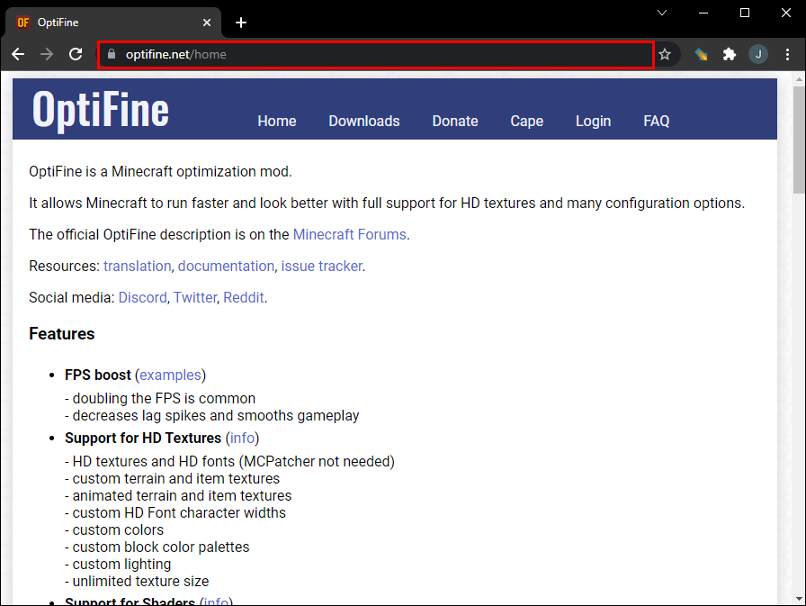Image resolution: width=806 pixels, height=606 pixels.
Task: Click the line 'doubling the FPS is common'
Action: tap(160, 399)
